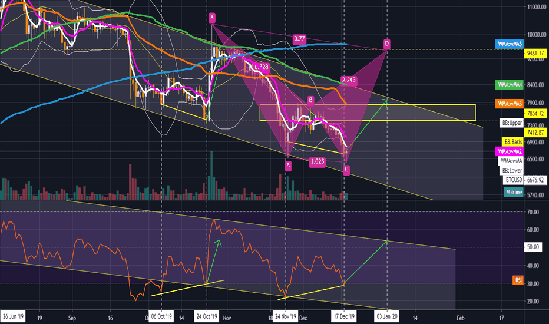Select the orange WMA:wMA3 indicator label
Viewport: 549px width, 324px height.
tap(510, 104)
